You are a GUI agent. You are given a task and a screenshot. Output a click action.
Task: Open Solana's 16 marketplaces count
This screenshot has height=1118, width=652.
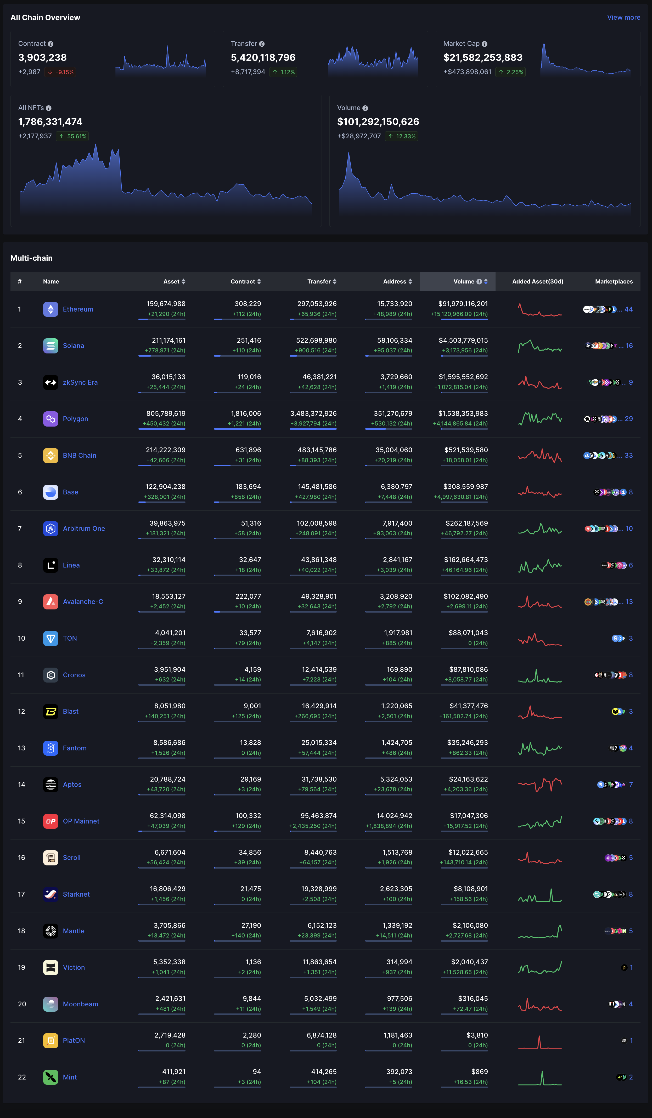(629, 346)
